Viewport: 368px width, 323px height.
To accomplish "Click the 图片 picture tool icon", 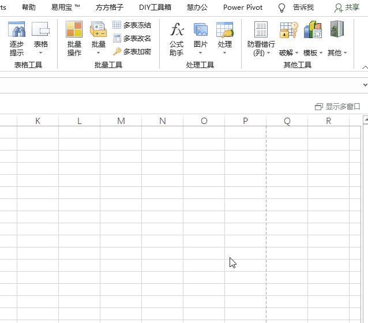I will click(201, 29).
